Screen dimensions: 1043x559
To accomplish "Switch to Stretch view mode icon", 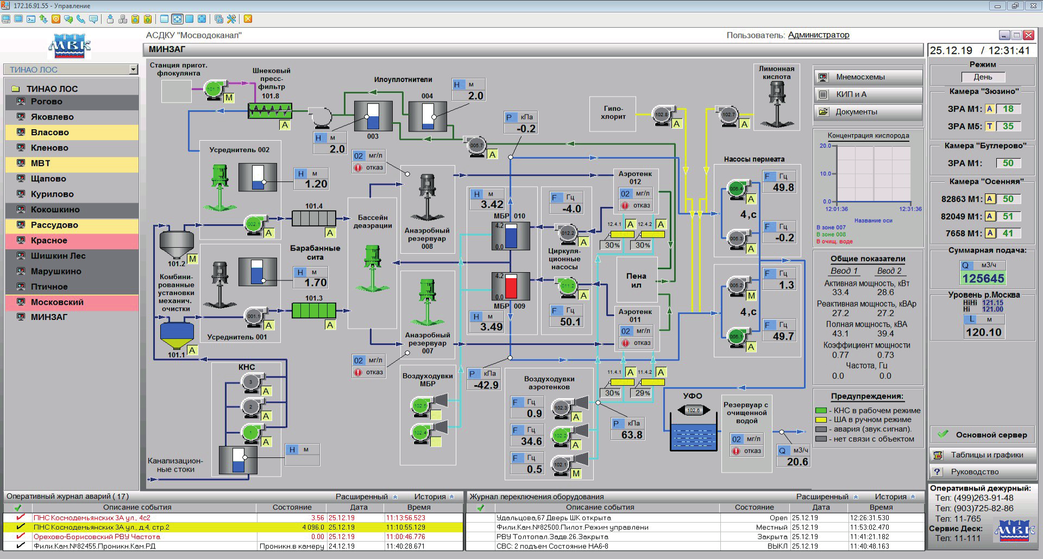I will pyautogui.click(x=177, y=19).
